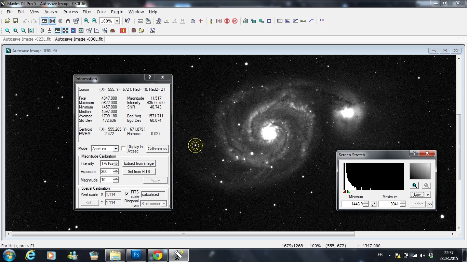Open the Analyze menu
The height and width of the screenshot is (262, 467).
(51, 12)
